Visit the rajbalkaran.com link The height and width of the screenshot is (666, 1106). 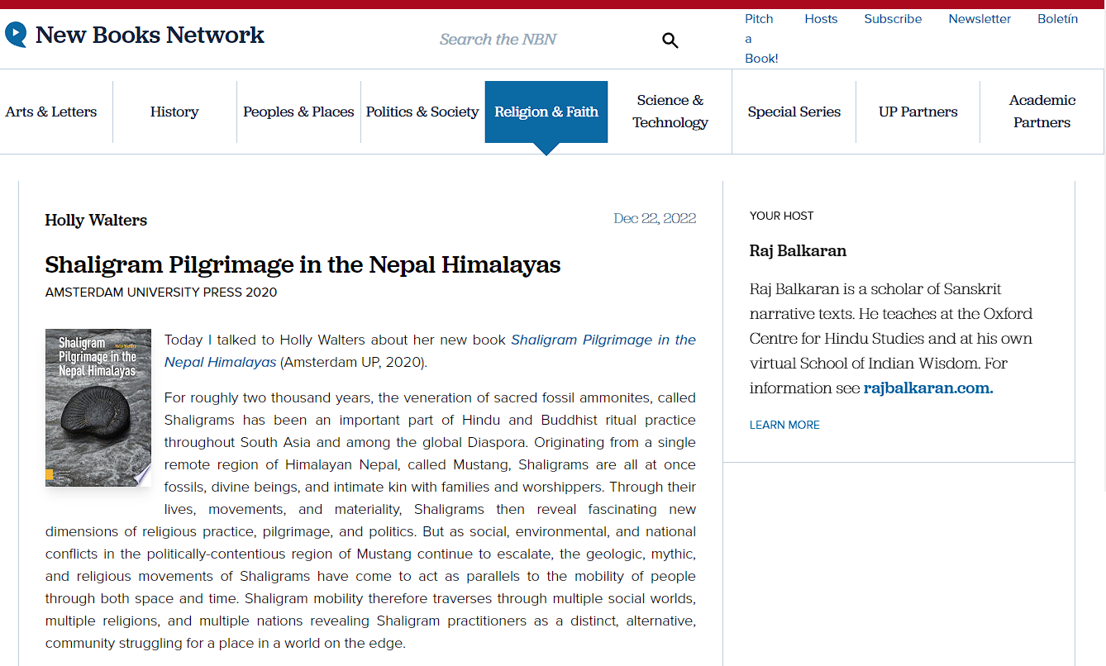927,388
